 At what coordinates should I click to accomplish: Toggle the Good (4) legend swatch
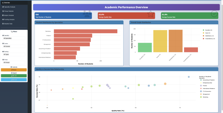(x=203, y=33)
